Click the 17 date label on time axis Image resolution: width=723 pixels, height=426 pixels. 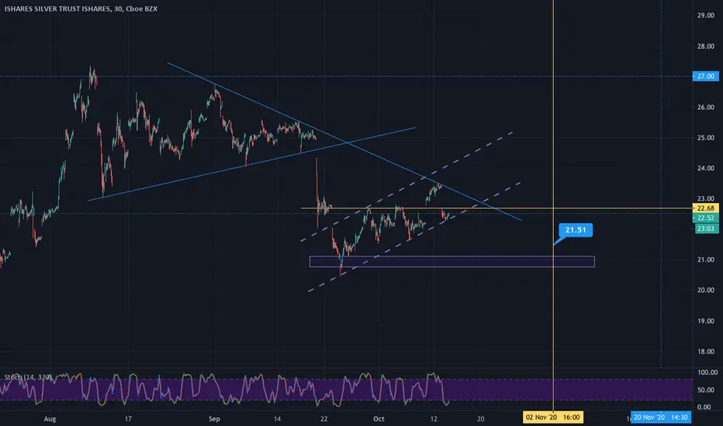128,418
